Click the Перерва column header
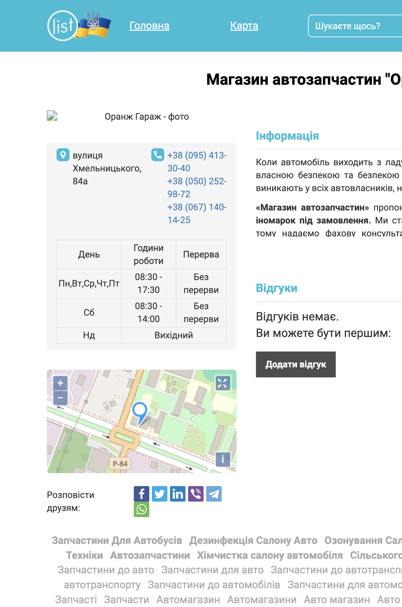The height and width of the screenshot is (607, 402). pos(201,255)
